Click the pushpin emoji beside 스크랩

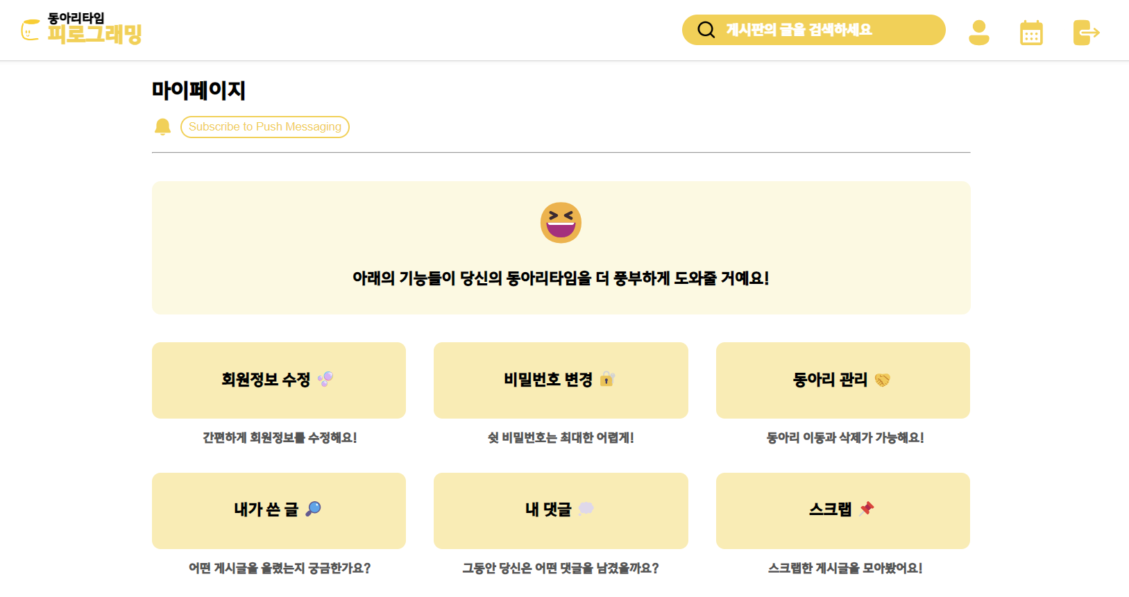tap(867, 509)
